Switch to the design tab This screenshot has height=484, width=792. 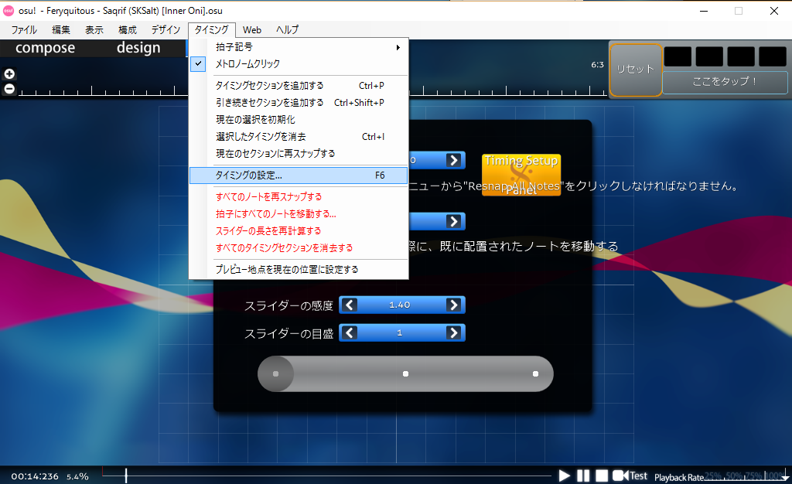(x=139, y=47)
